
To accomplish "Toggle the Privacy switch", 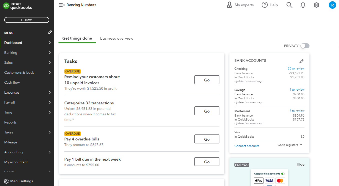I will pyautogui.click(x=305, y=46).
